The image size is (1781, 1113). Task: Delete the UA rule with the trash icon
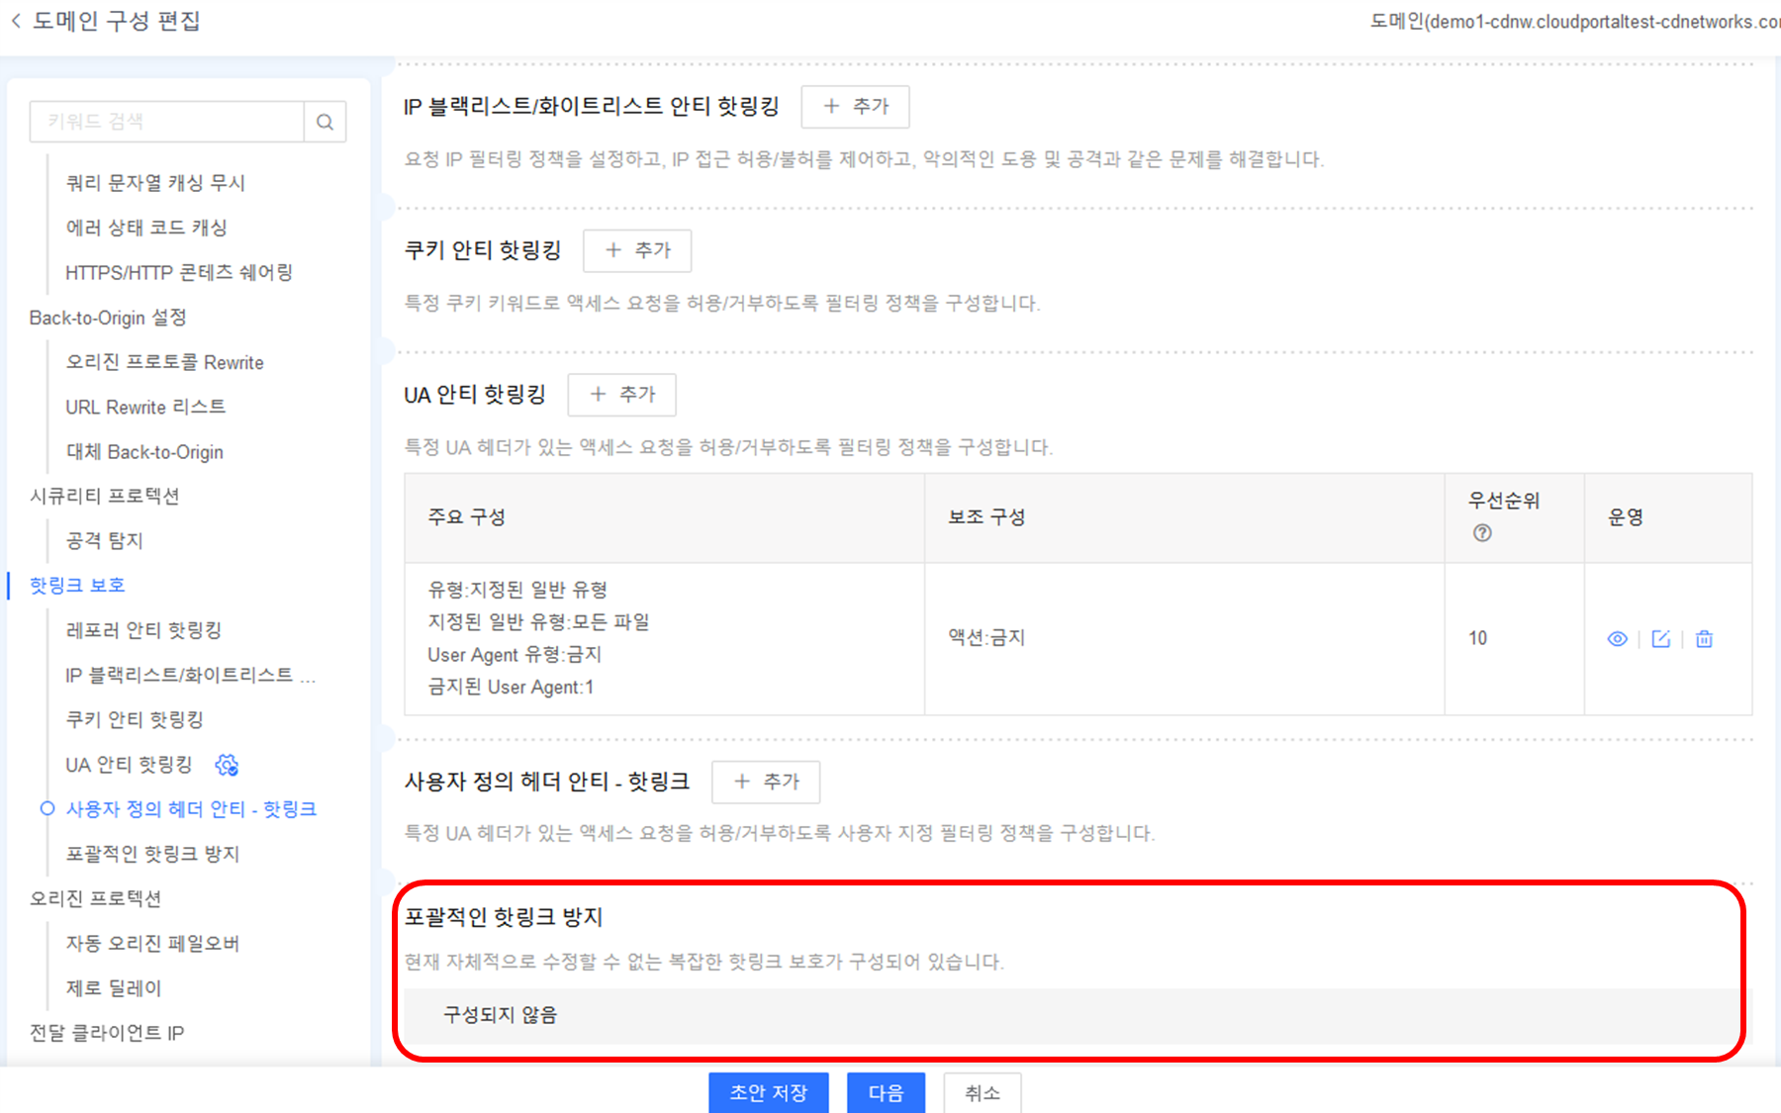[1704, 639]
